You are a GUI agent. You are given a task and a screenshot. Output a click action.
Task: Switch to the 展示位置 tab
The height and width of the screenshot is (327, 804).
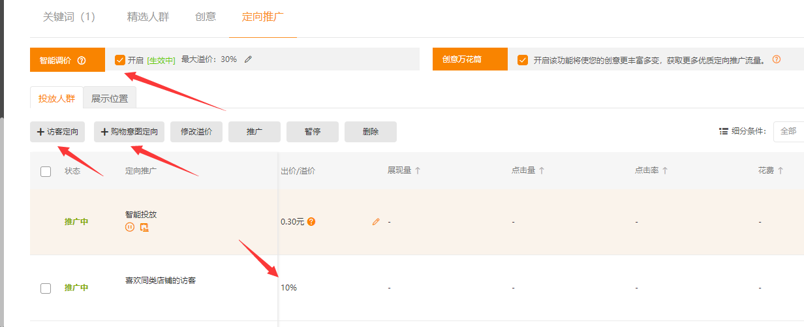pos(110,99)
